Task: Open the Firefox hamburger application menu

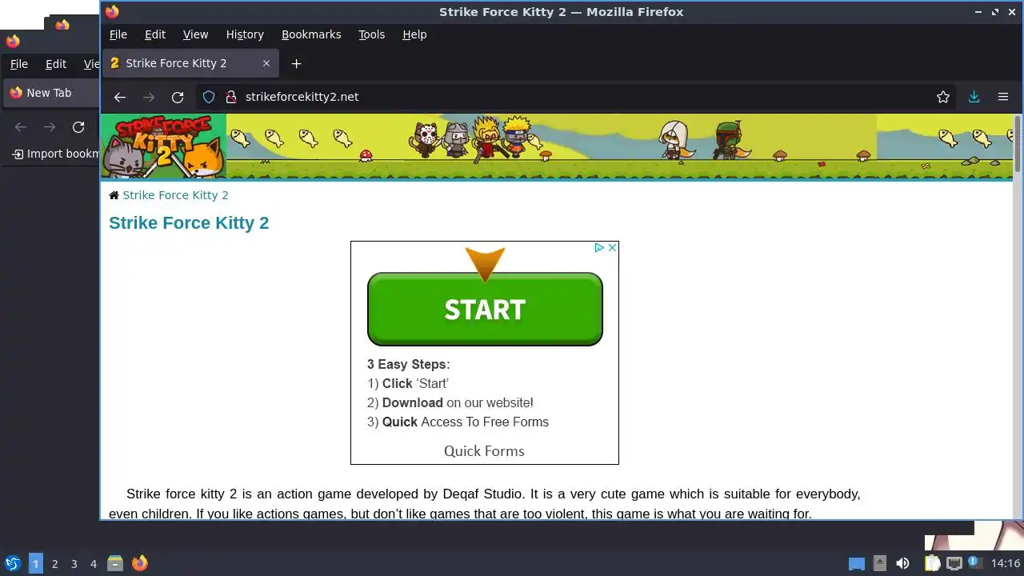Action: pyautogui.click(x=1003, y=97)
